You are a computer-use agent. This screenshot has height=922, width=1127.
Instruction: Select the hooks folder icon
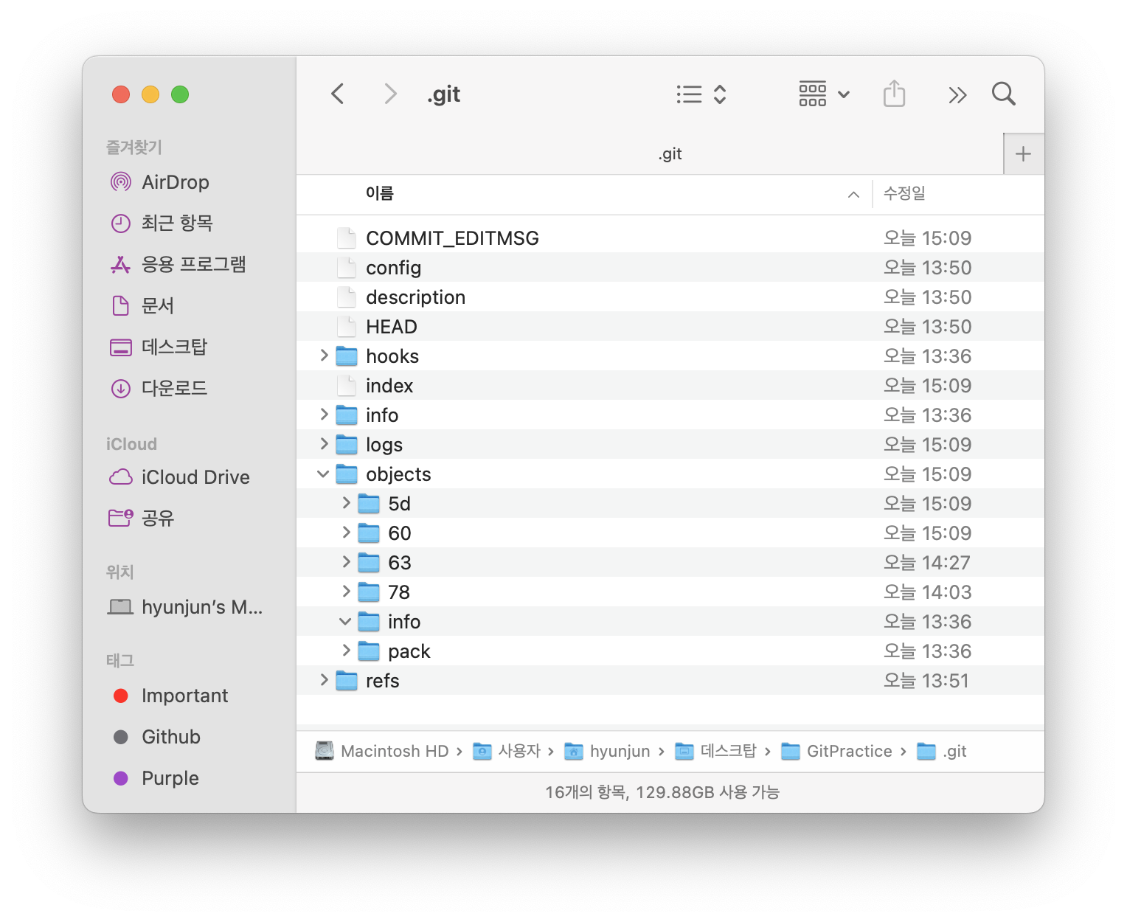coord(347,356)
